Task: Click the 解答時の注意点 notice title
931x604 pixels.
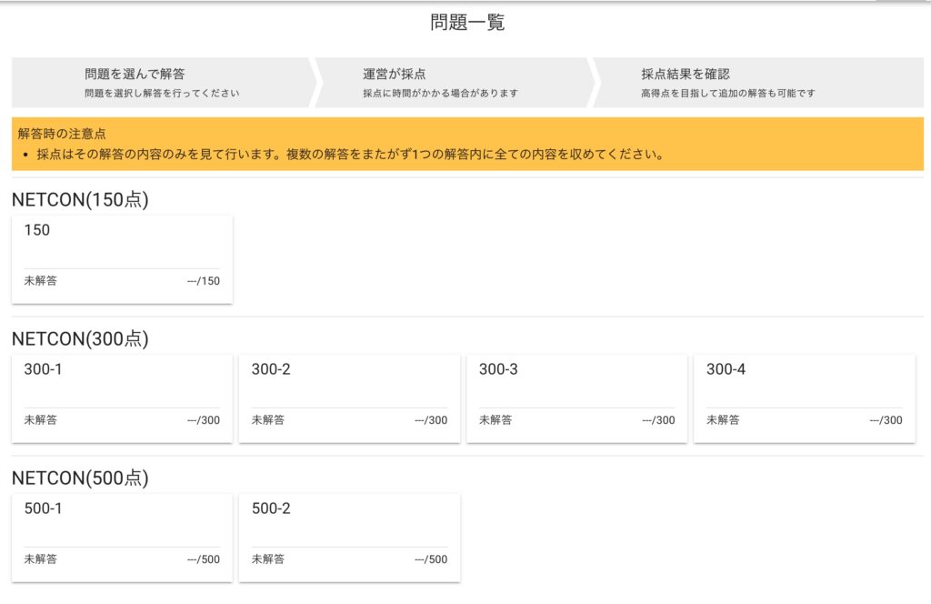Action: 62,134
